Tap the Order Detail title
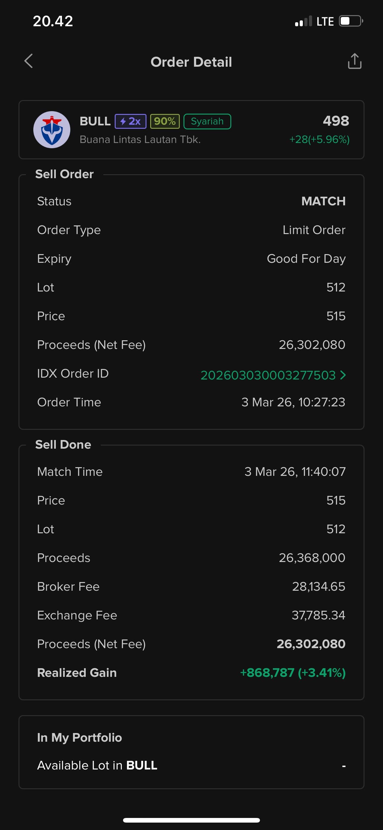383x830 pixels. coord(191,62)
